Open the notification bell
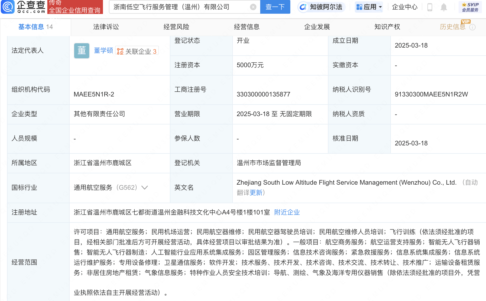 [444, 7]
